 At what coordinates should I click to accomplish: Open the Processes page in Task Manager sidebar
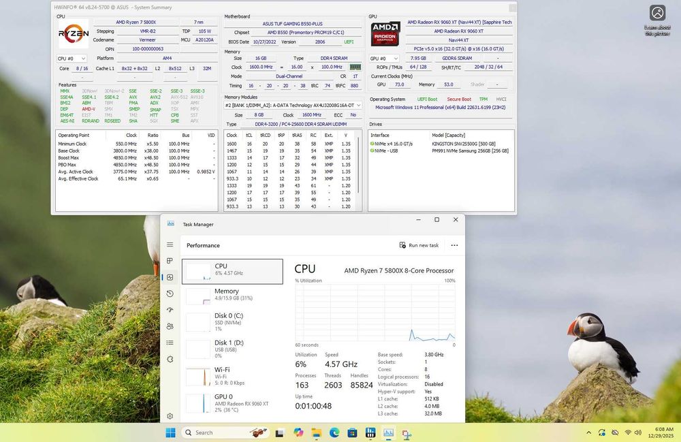click(x=170, y=261)
